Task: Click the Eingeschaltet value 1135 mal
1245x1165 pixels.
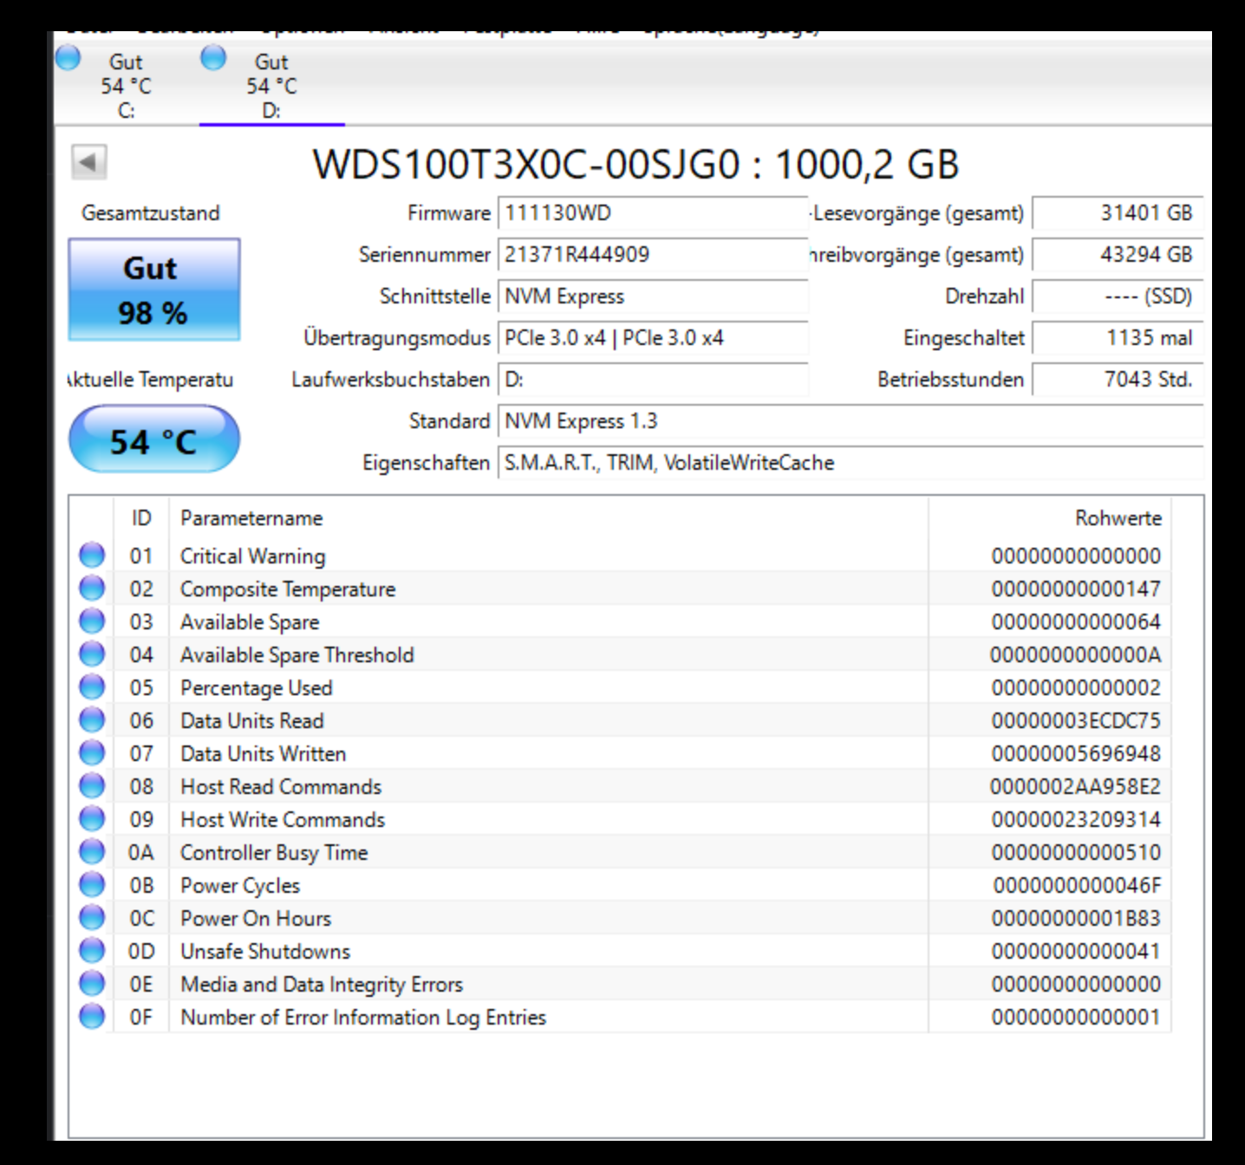Action: click(1118, 338)
